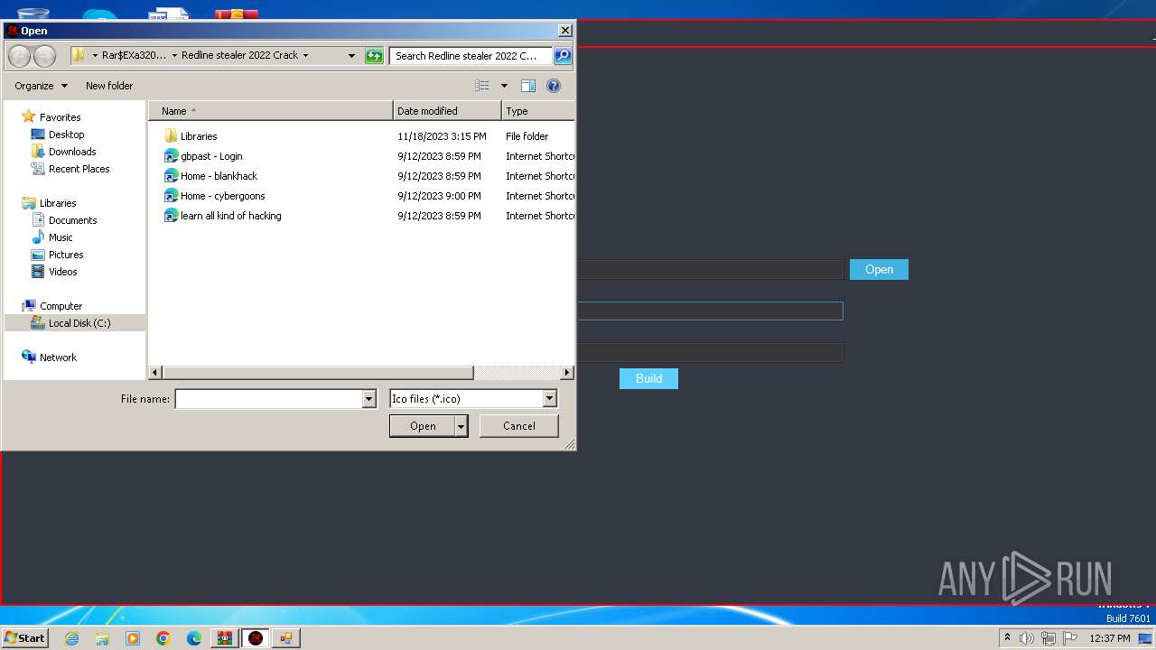This screenshot has width=1156, height=650.
Task: Click the Cancel button
Action: 518,426
